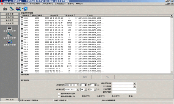This screenshot has height=104, width=174.
Task: Click the file list vertical scrollbar down arrow
Action: coord(172,72)
